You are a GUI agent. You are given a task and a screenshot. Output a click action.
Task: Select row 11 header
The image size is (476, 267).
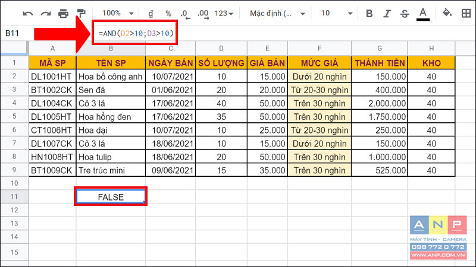[14, 197]
